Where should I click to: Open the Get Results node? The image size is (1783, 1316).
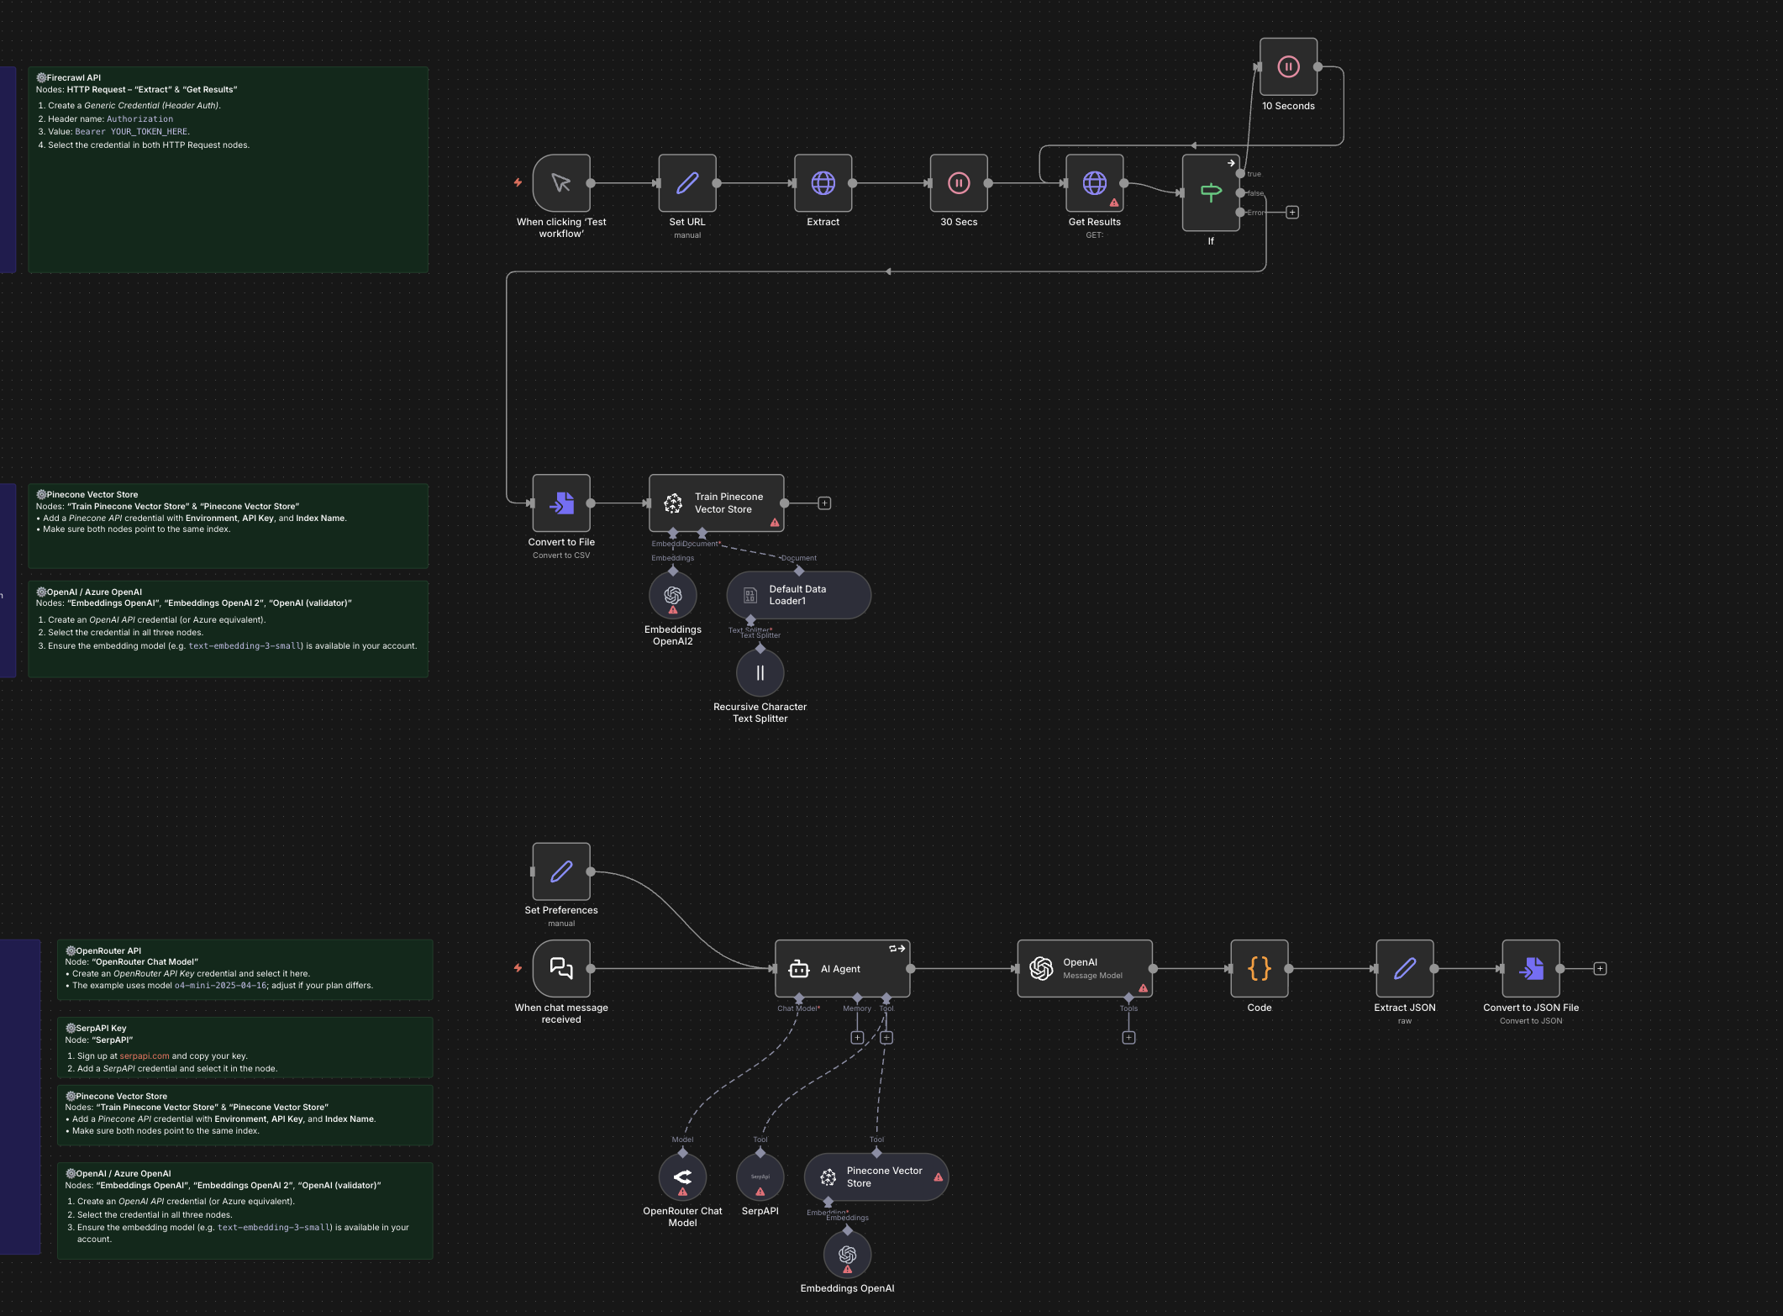pyautogui.click(x=1094, y=182)
